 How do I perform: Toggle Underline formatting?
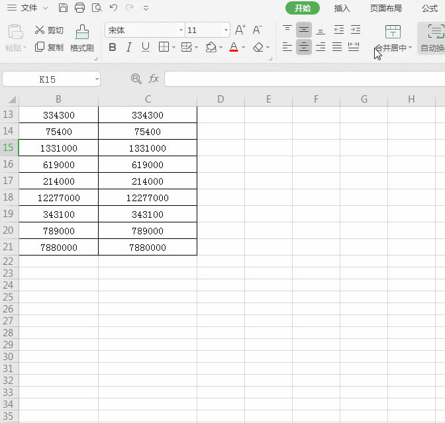146,47
